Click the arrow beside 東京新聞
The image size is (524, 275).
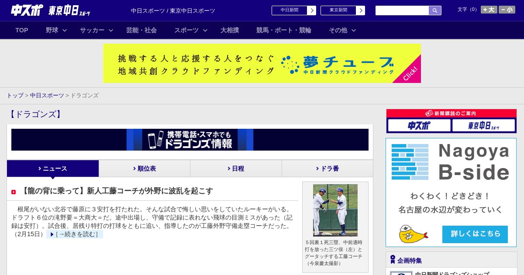tap(360, 10)
